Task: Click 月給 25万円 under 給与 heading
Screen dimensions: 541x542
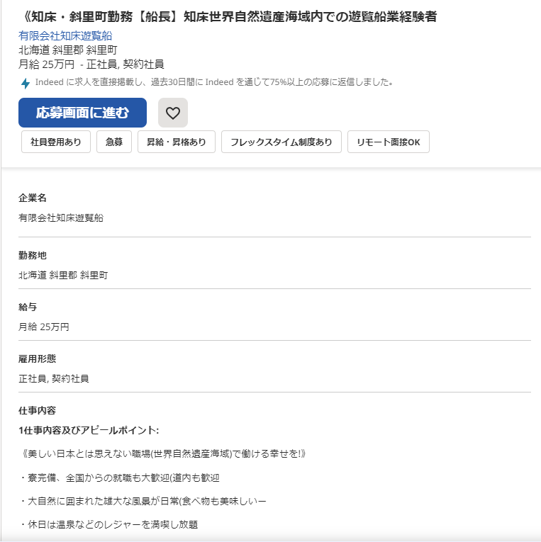Action: (44, 327)
